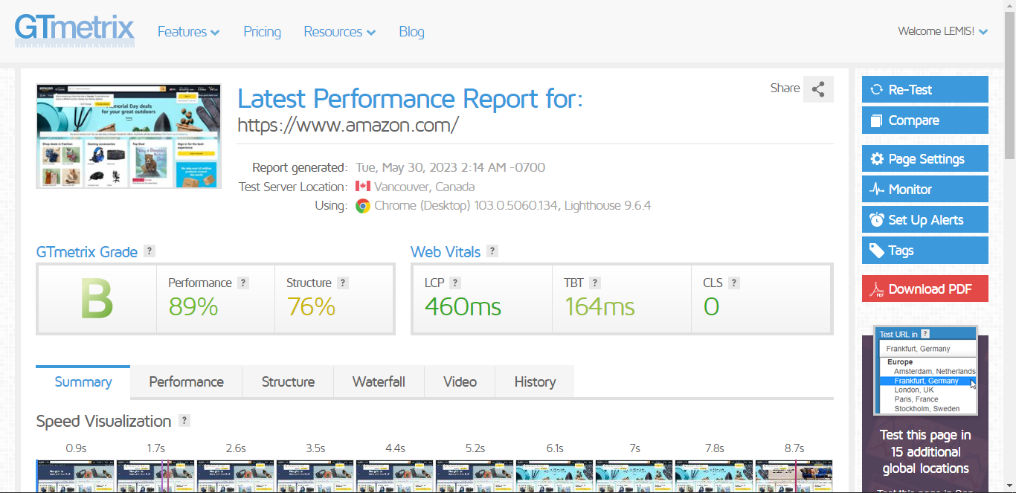Switch to the Structure tab
This screenshot has width=1016, height=493.
point(288,382)
